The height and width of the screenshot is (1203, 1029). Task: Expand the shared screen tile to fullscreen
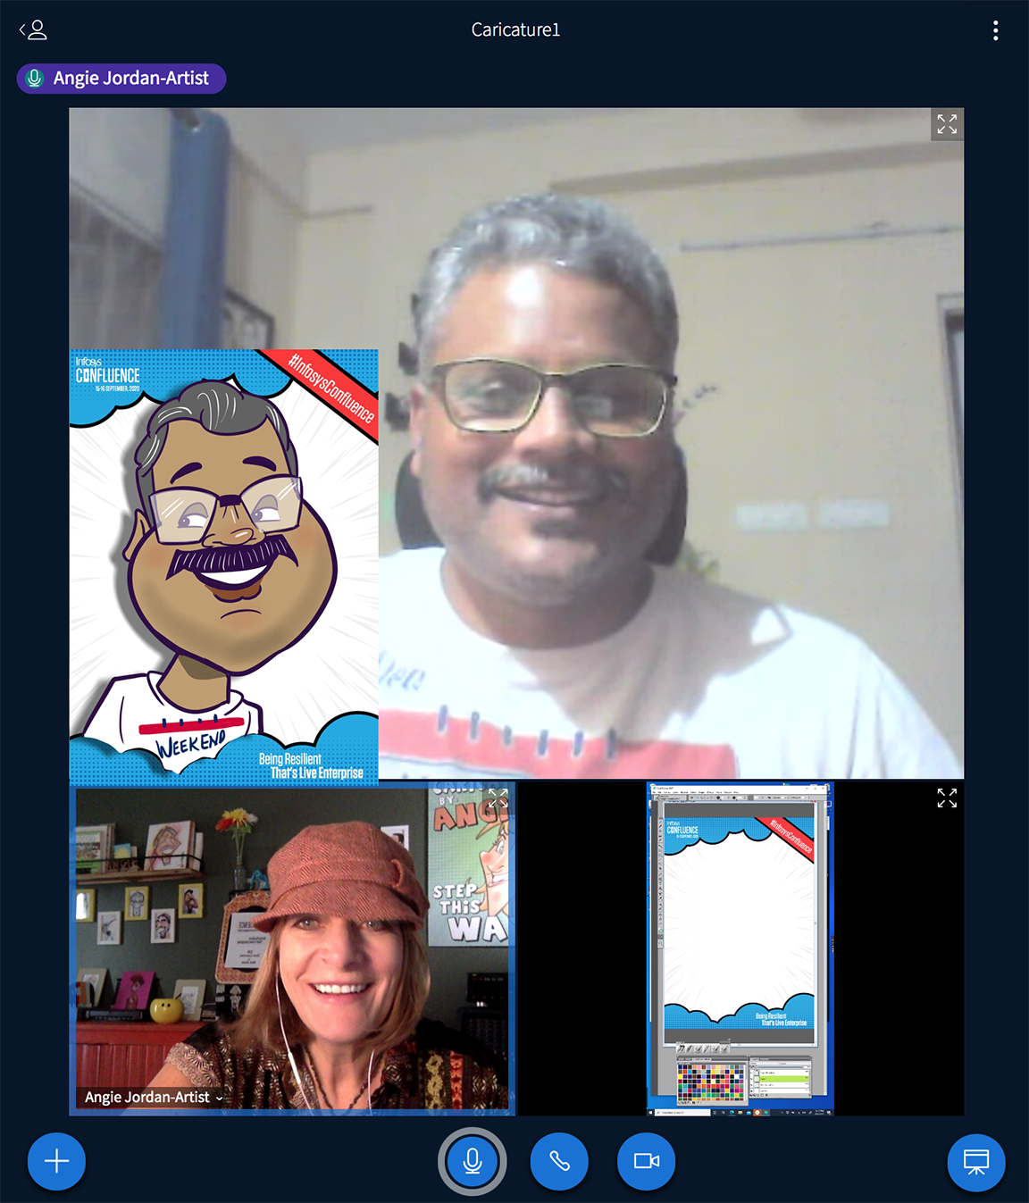pyautogui.click(x=947, y=798)
